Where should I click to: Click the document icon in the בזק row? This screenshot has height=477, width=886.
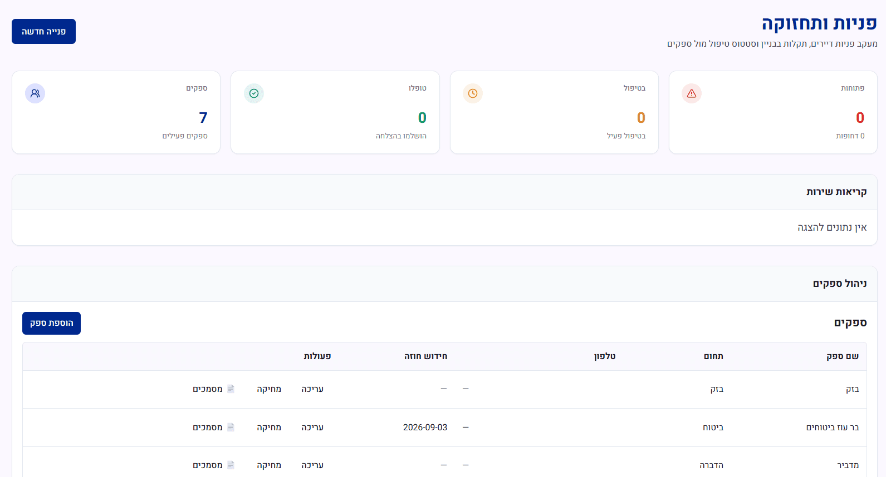tap(231, 389)
